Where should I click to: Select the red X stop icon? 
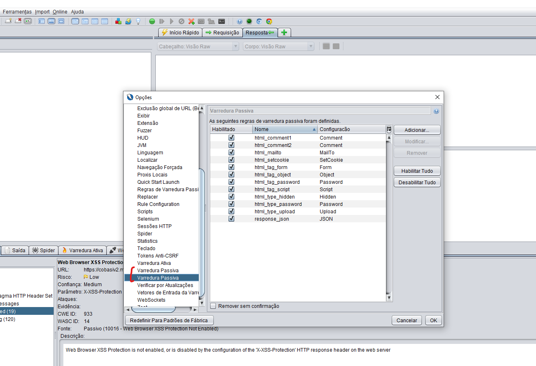(x=191, y=21)
